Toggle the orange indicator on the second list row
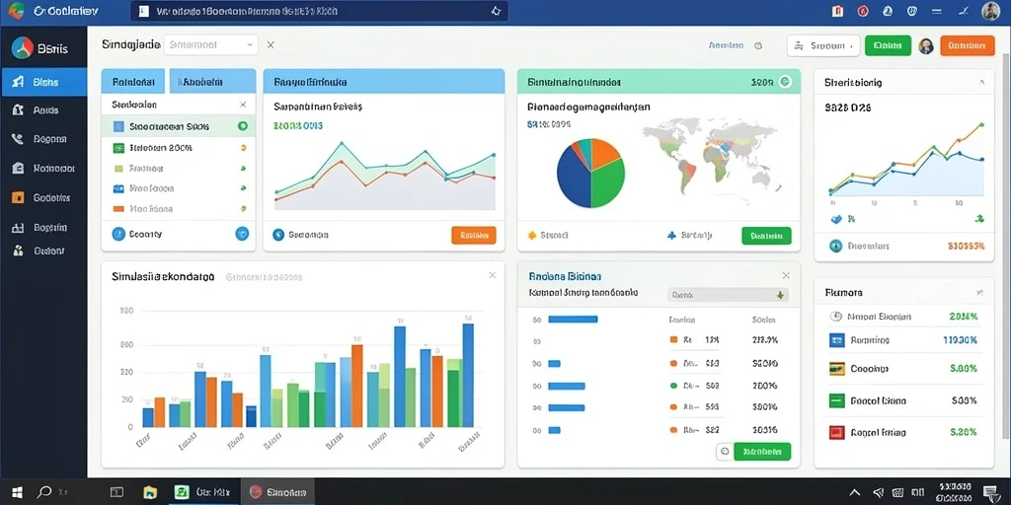 [243, 148]
